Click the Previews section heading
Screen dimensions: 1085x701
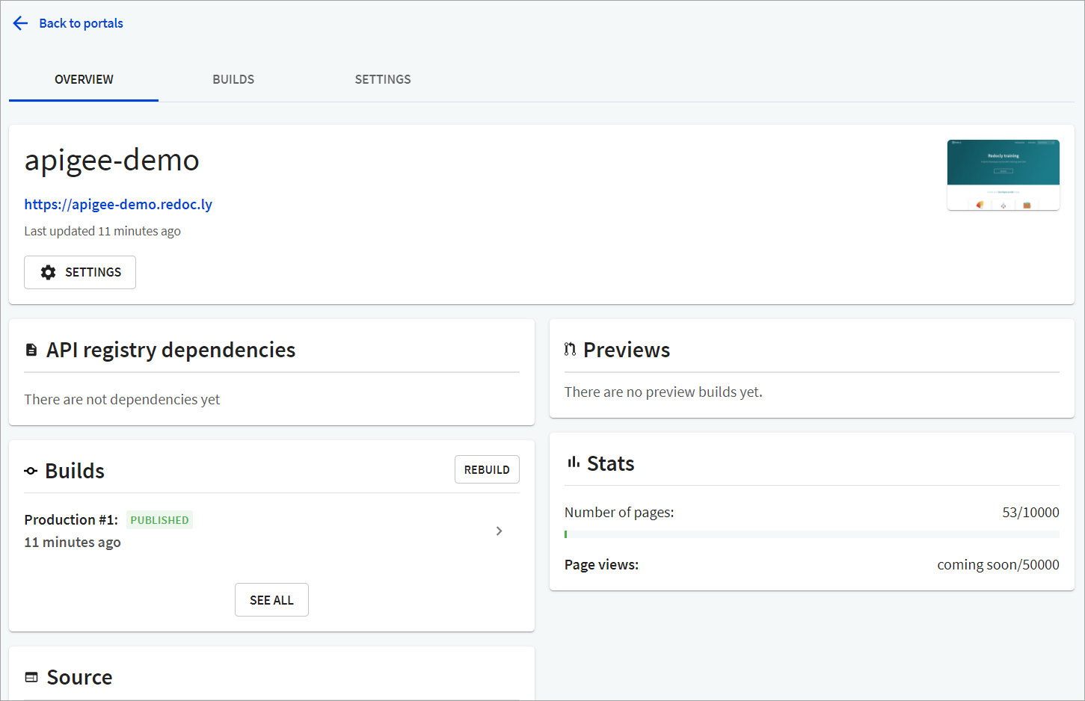click(x=627, y=350)
